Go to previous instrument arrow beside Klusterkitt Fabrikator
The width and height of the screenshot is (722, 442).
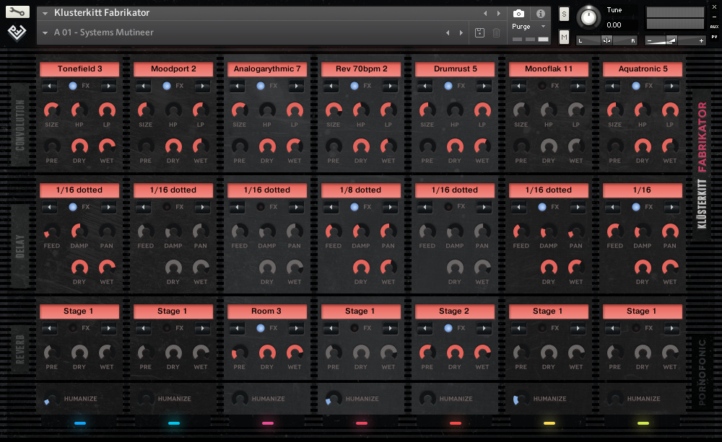coord(485,13)
